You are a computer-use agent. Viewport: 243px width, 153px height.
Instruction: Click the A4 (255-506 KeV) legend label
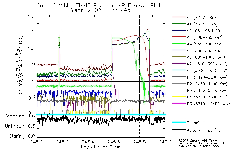pos(205,44)
